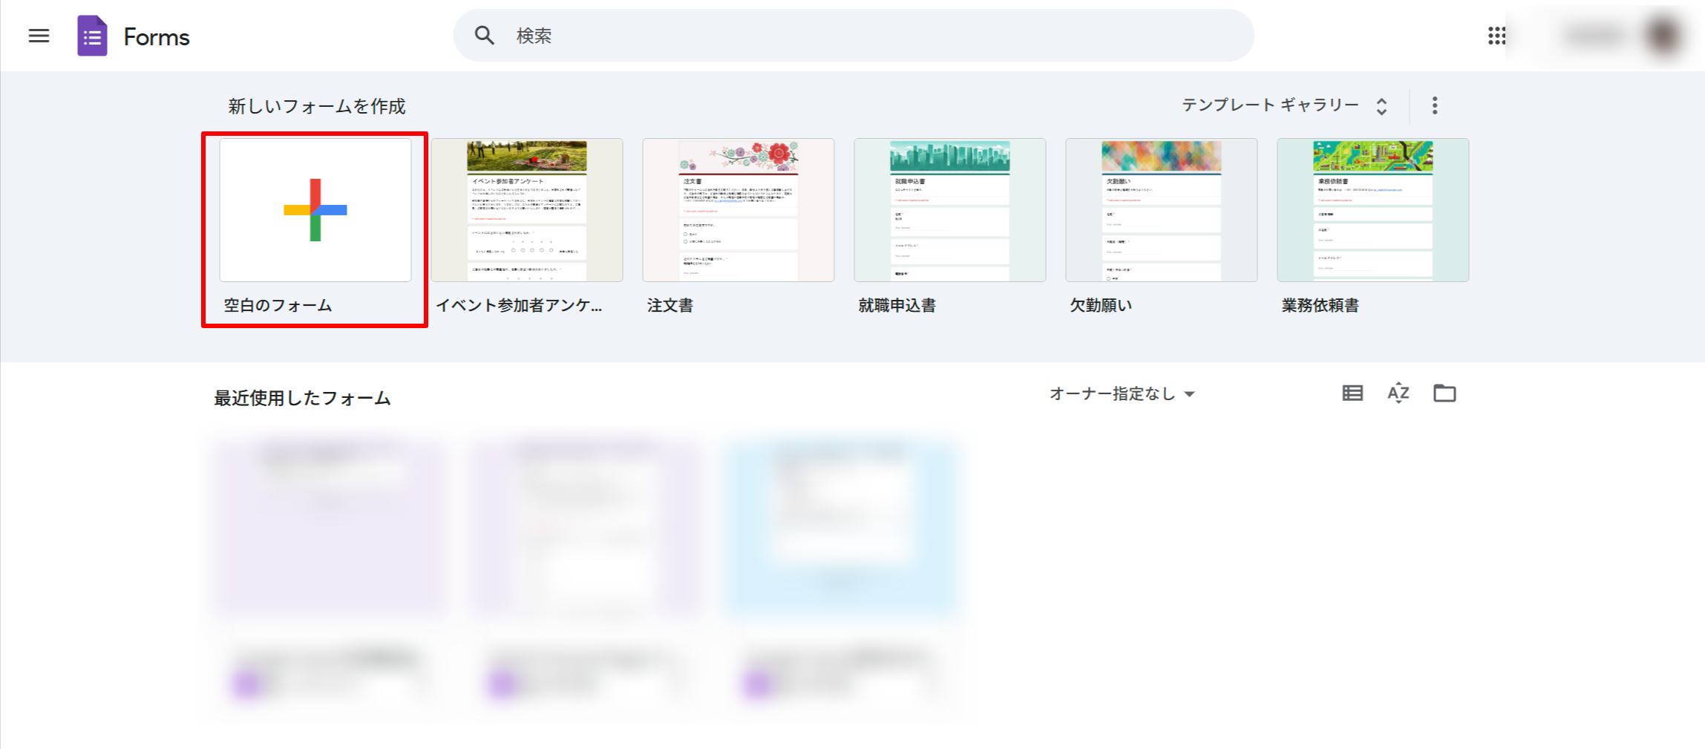The width and height of the screenshot is (1705, 749).
Task: Pick the 欠勤願い template
Action: click(1162, 210)
